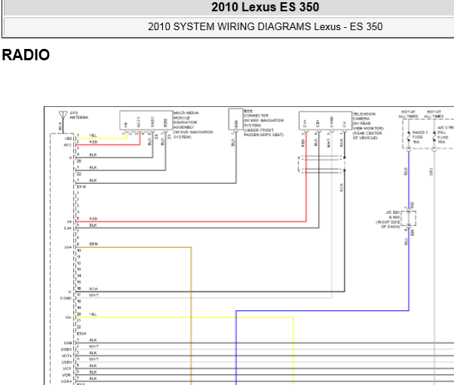This screenshot has width=454, height=385.
Task: Click the 'ACC' pin label on radio connector
Action: point(67,145)
